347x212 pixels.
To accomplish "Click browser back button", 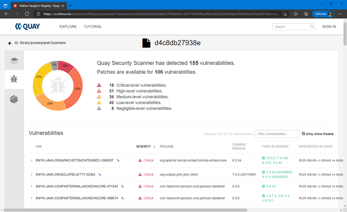I will click(6, 14).
